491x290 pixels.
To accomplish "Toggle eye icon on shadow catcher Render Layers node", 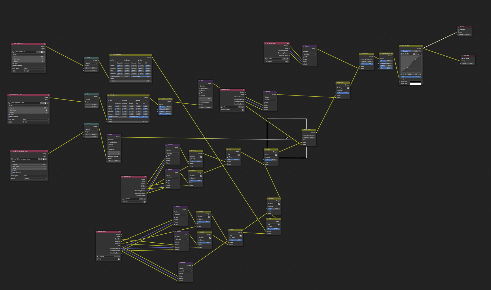I will pos(244,90).
